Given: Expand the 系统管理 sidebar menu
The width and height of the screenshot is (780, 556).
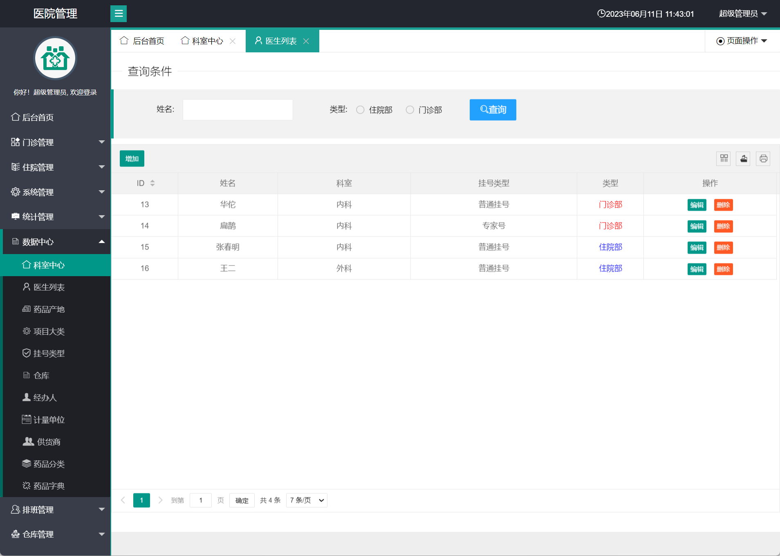Looking at the screenshot, I should point(55,192).
